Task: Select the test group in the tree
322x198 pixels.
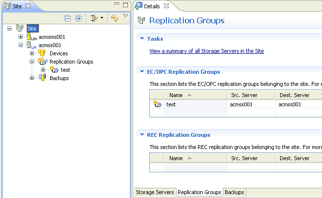Action: pyautogui.click(x=66, y=70)
